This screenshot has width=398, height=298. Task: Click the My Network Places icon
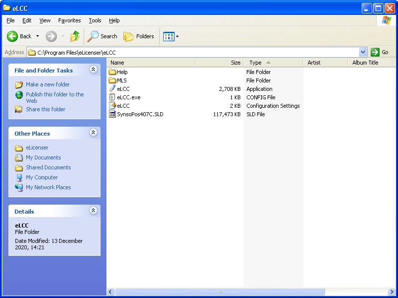click(19, 188)
